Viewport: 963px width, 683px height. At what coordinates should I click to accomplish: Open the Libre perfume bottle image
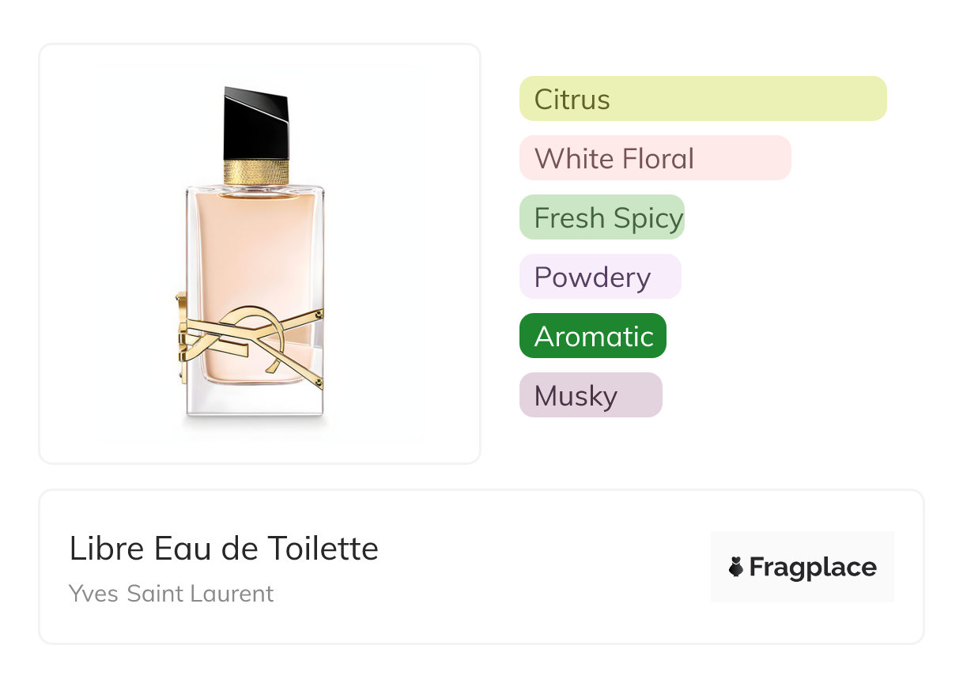click(259, 253)
